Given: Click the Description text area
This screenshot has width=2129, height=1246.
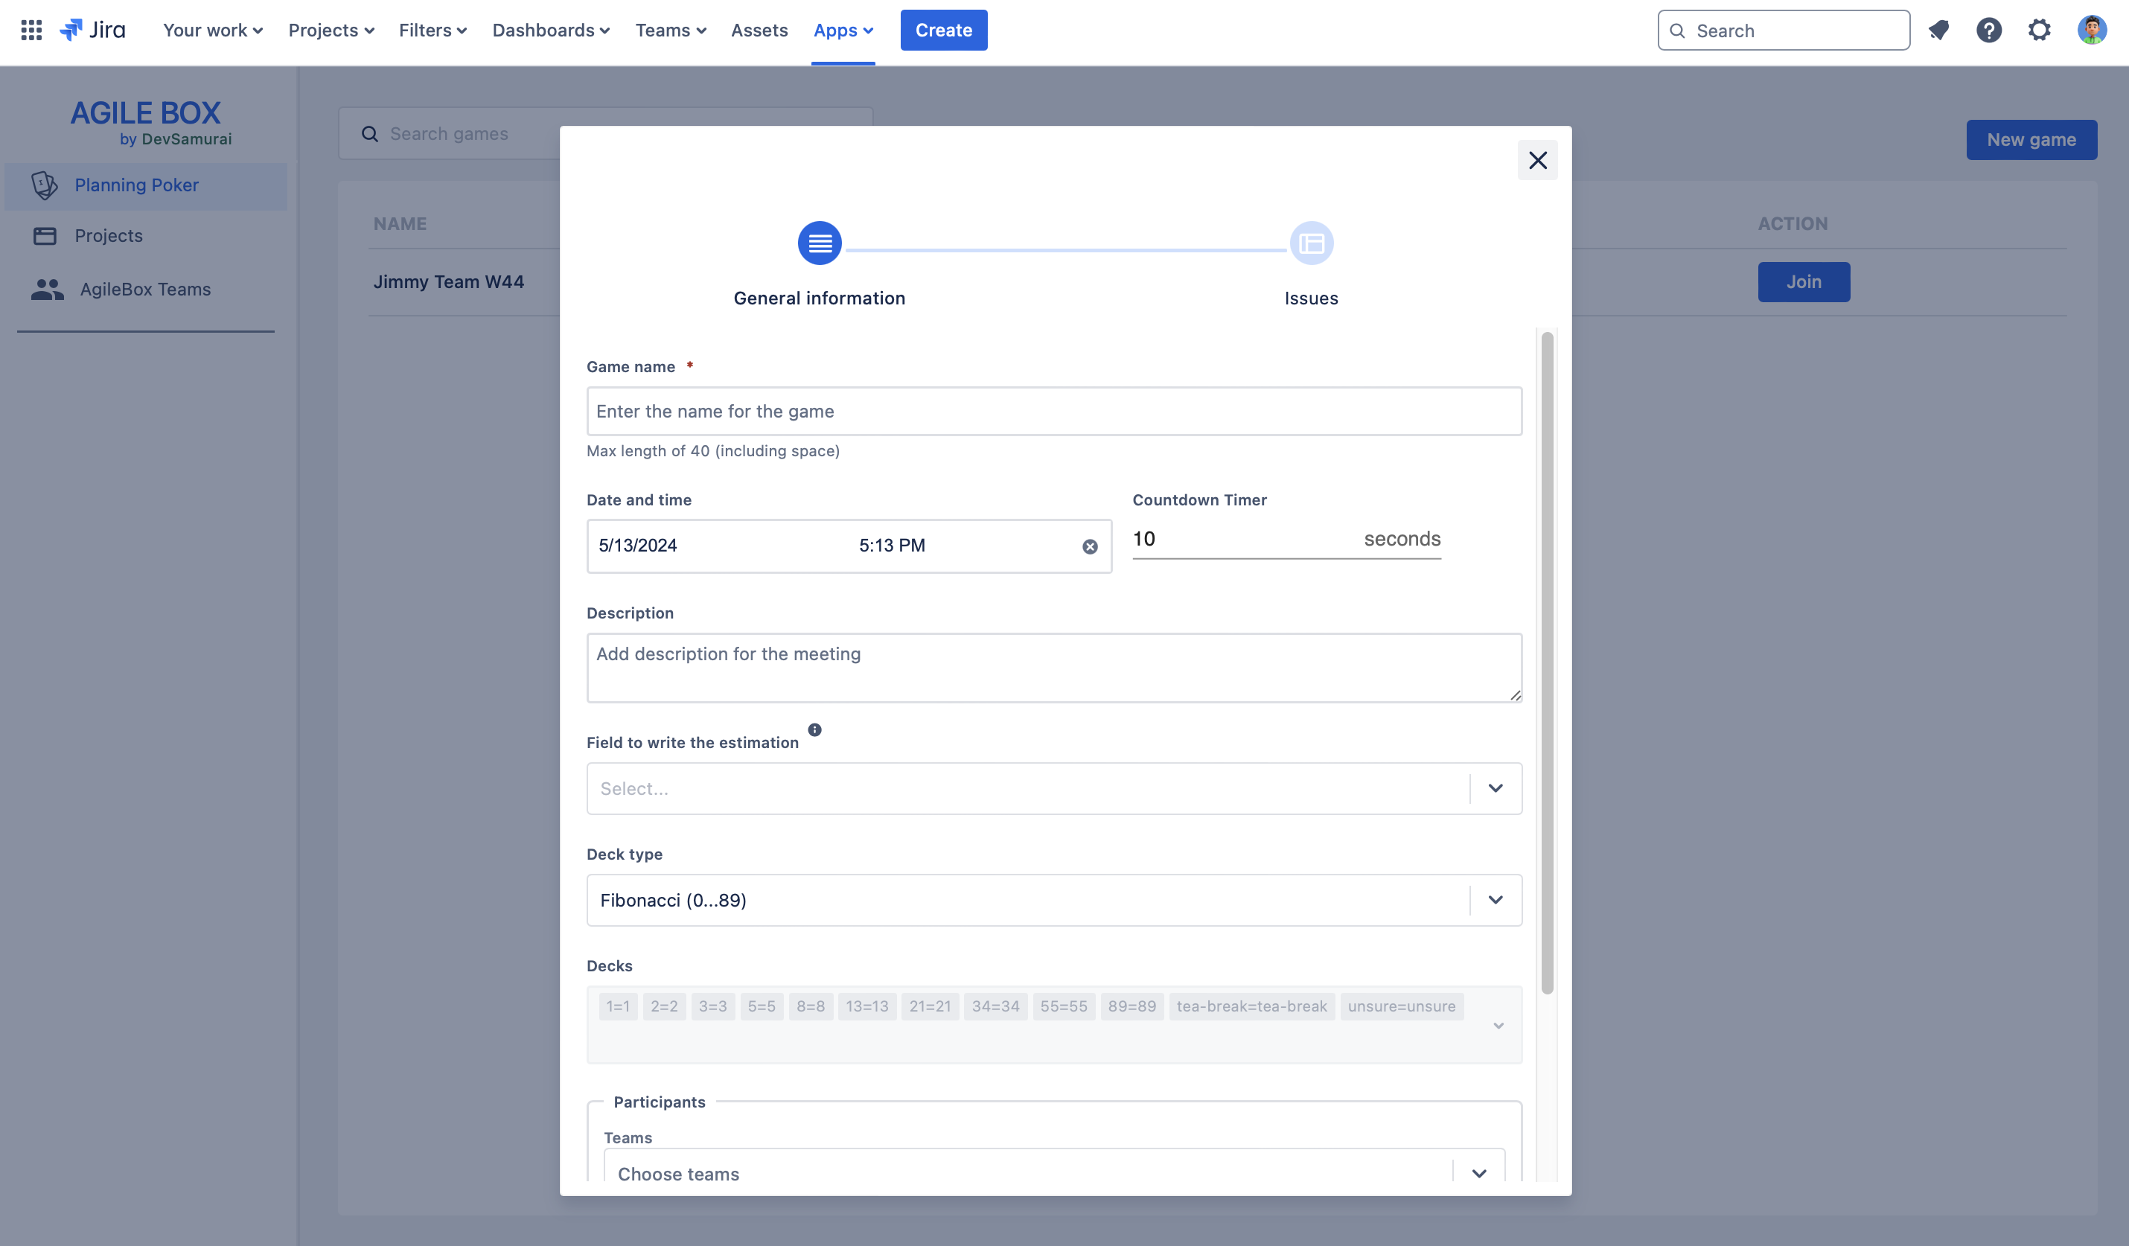Looking at the screenshot, I should [1054, 668].
